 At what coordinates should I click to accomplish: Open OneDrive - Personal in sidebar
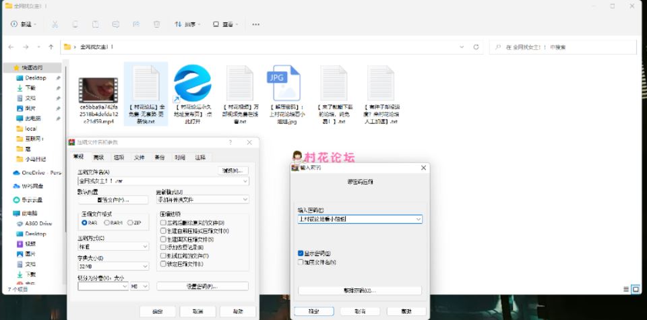[x=37, y=172]
